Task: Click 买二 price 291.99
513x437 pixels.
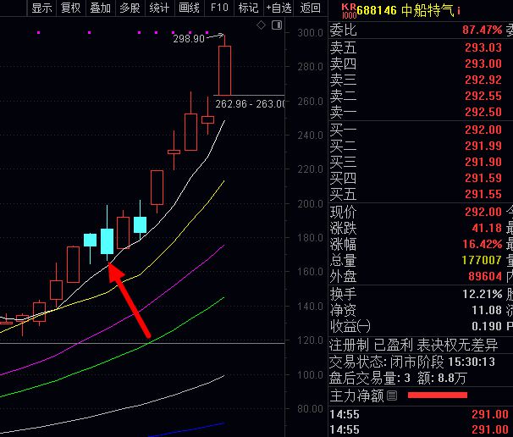Action: (x=483, y=146)
